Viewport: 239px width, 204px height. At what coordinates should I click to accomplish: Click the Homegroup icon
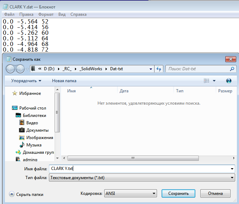click(18, 152)
